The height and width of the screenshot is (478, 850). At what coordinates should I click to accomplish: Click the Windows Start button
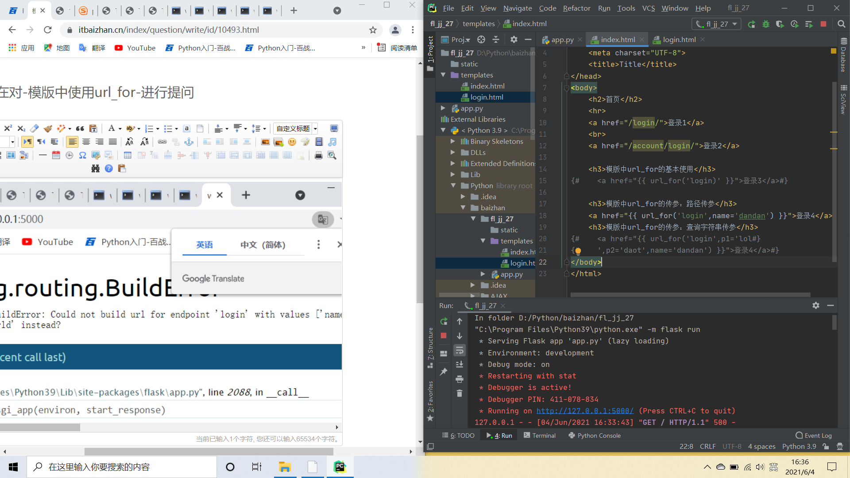coord(13,467)
